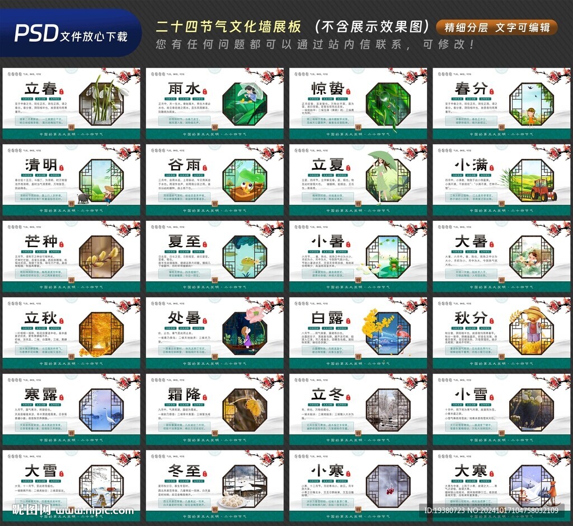The image size is (573, 526).
Task: Choose the 寒露 display panel
Action: (x=71, y=409)
